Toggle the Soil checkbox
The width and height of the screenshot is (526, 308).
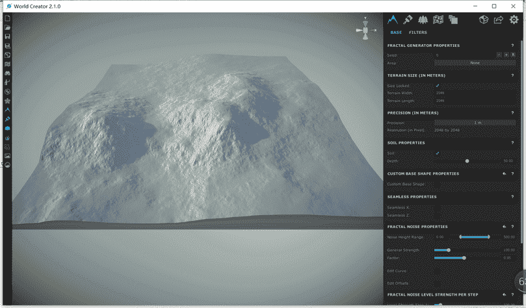[x=438, y=153]
